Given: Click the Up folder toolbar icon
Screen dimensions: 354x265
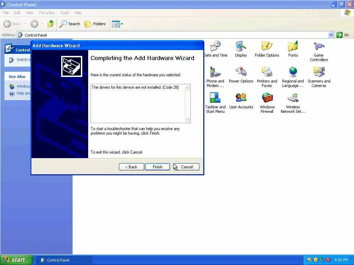Looking at the screenshot, I should (51, 24).
